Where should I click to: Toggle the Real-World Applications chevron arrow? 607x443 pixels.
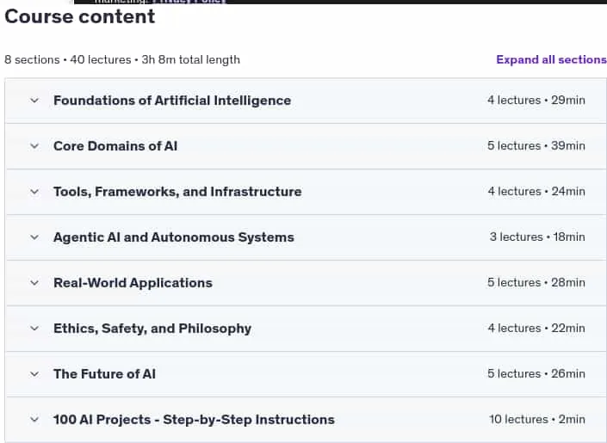coord(34,283)
